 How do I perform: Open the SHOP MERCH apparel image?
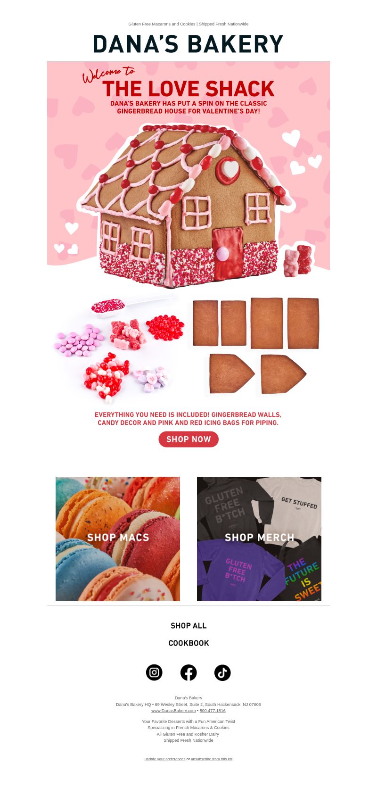click(x=259, y=539)
